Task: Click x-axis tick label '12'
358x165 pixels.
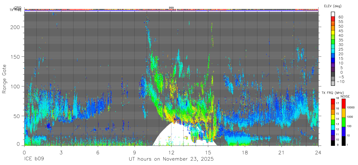Action: click(171, 152)
